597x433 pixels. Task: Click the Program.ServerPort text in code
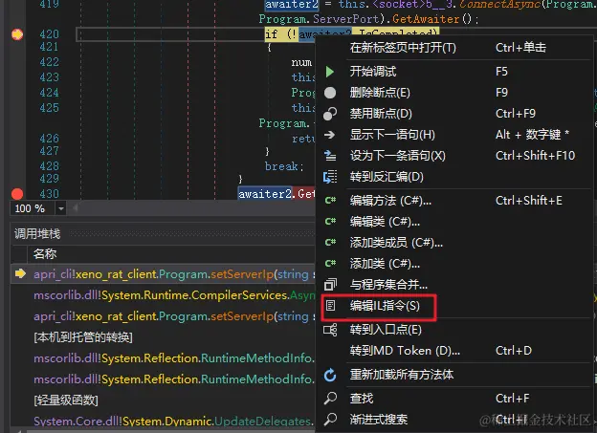(x=319, y=19)
